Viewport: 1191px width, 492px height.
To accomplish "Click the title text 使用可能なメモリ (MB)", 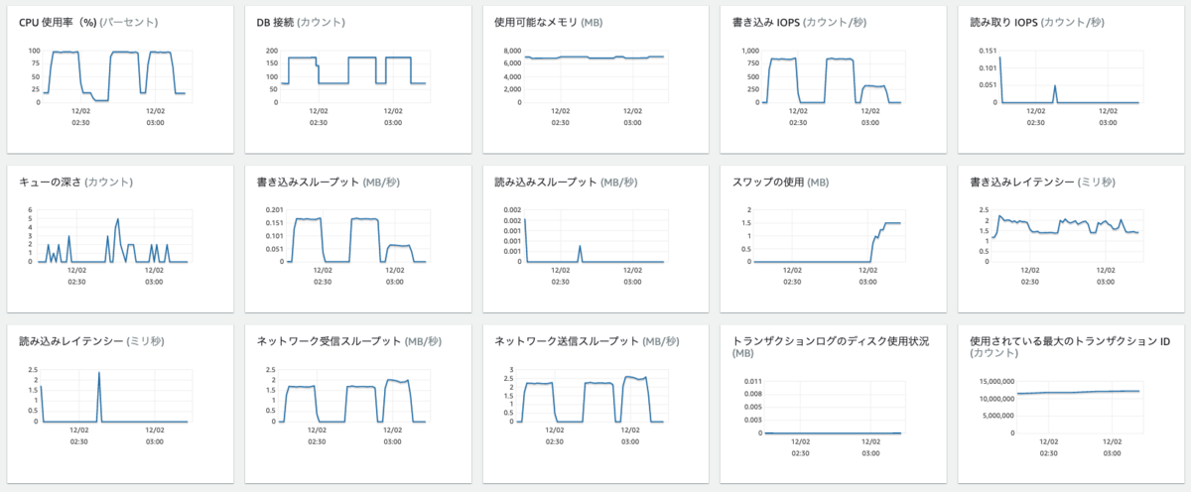I will point(548,21).
